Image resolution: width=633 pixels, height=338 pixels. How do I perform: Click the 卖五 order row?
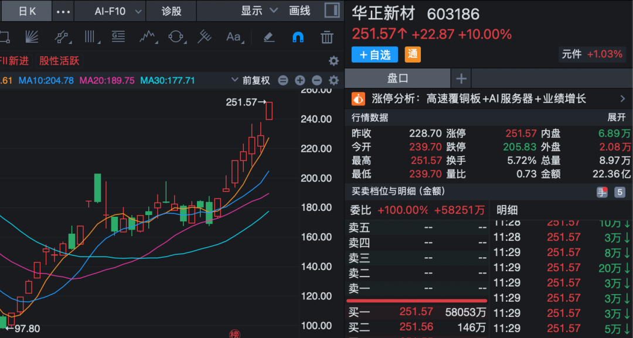tap(417, 228)
